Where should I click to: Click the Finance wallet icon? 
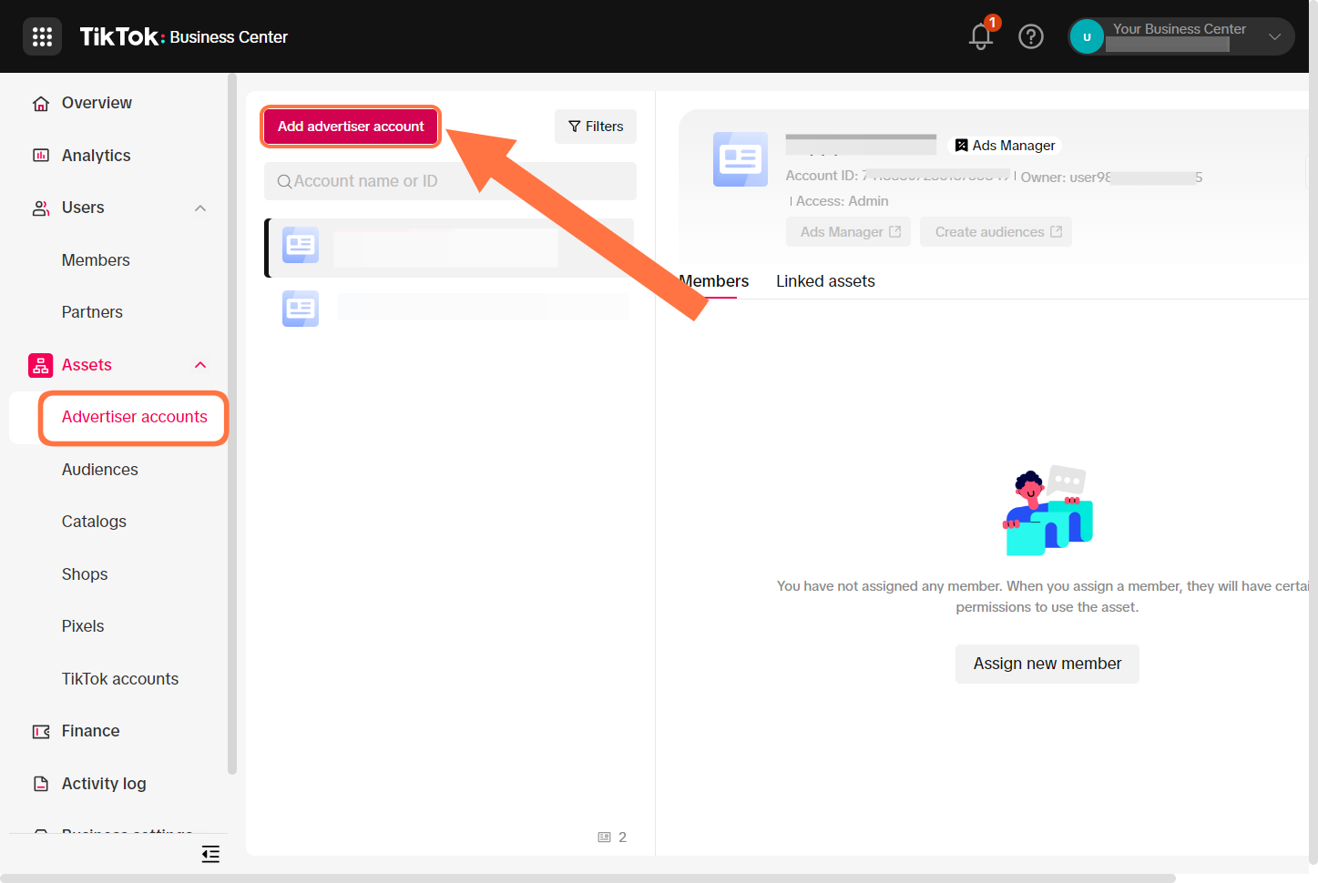pos(41,732)
